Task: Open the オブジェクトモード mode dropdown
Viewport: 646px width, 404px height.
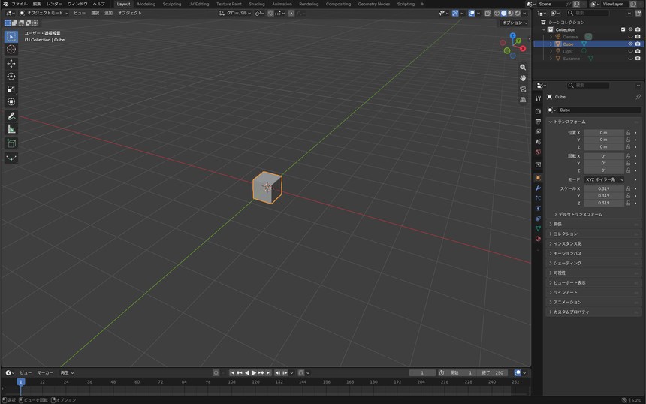Action: (44, 14)
